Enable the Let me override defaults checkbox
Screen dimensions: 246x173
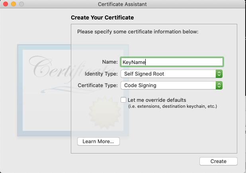click(x=123, y=100)
